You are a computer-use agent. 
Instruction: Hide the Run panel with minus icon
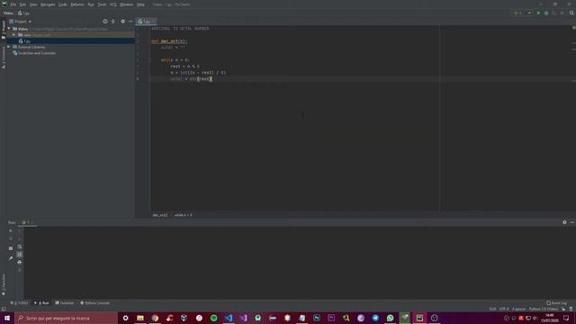(x=572, y=222)
